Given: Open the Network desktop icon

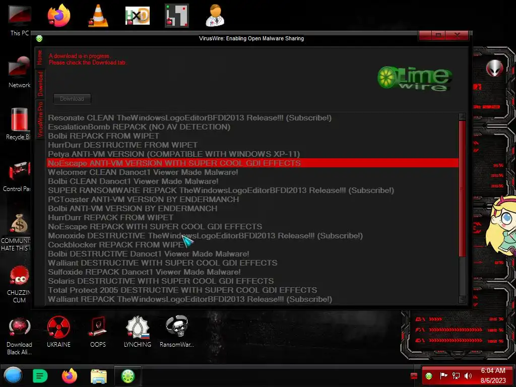Looking at the screenshot, I should pyautogui.click(x=19, y=72).
